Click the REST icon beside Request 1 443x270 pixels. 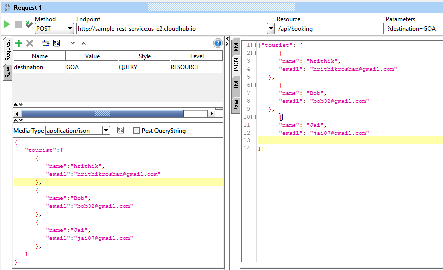(7, 7)
